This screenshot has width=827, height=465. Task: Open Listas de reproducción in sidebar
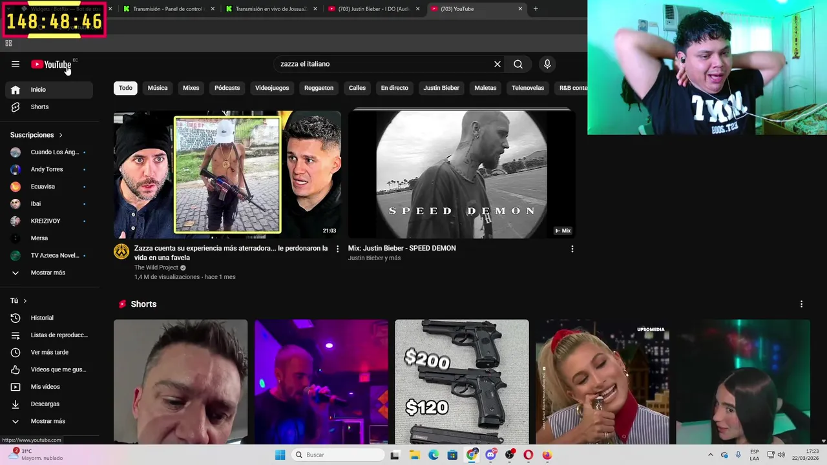point(49,335)
